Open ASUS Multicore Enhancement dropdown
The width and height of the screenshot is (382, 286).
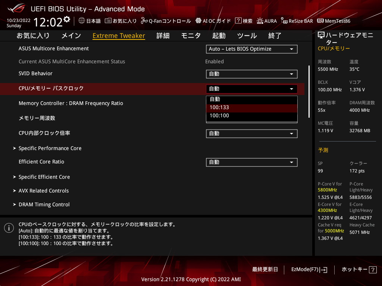click(x=252, y=49)
